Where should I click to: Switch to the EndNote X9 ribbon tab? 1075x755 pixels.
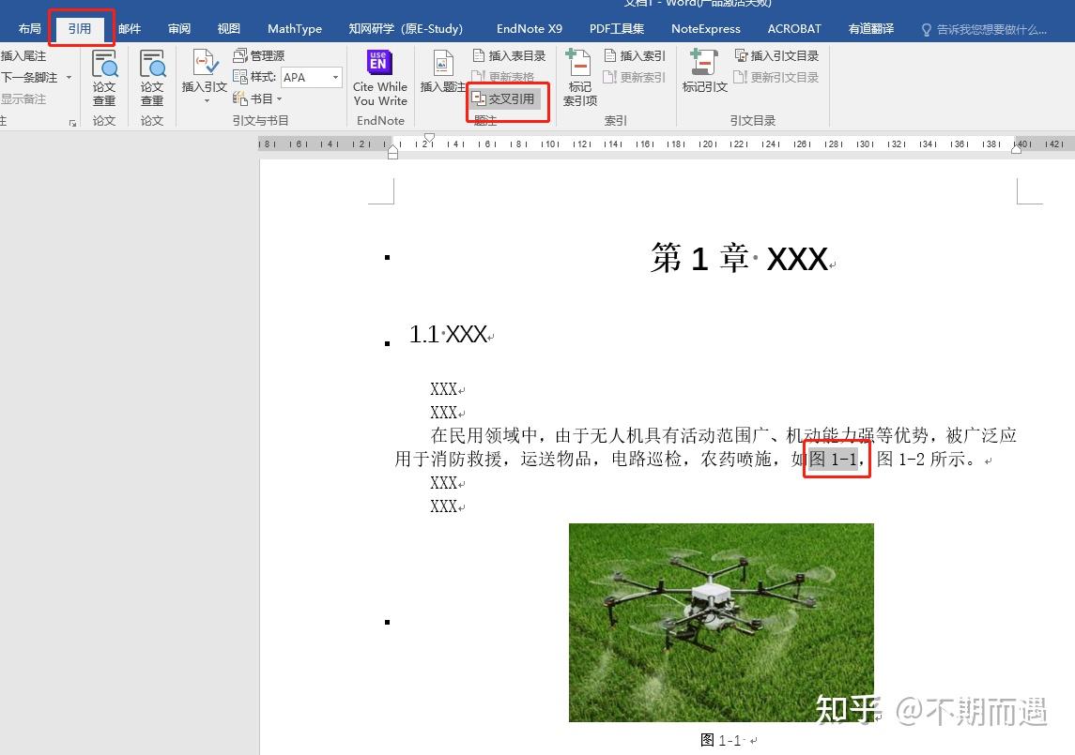(529, 28)
